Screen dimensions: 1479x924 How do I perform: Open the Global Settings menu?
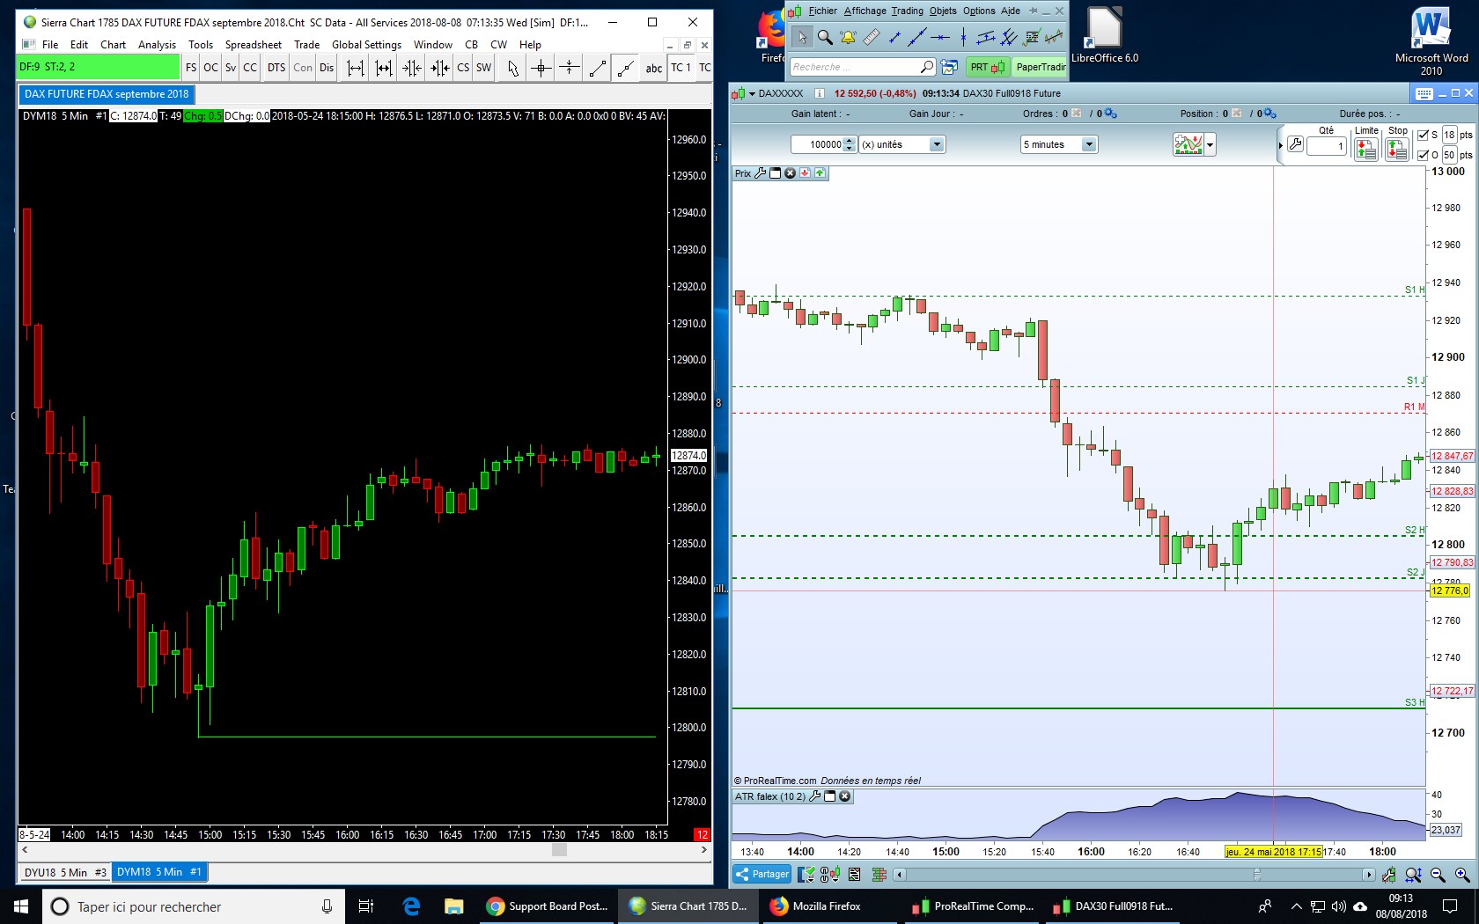366,45
